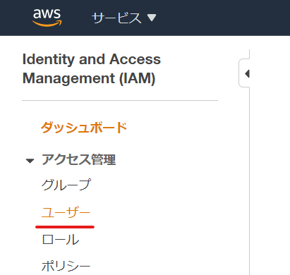Open the ポリシー page
290x275 pixels.
point(66,267)
